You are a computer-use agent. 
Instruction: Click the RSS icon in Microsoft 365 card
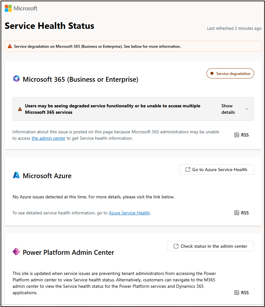(237, 135)
